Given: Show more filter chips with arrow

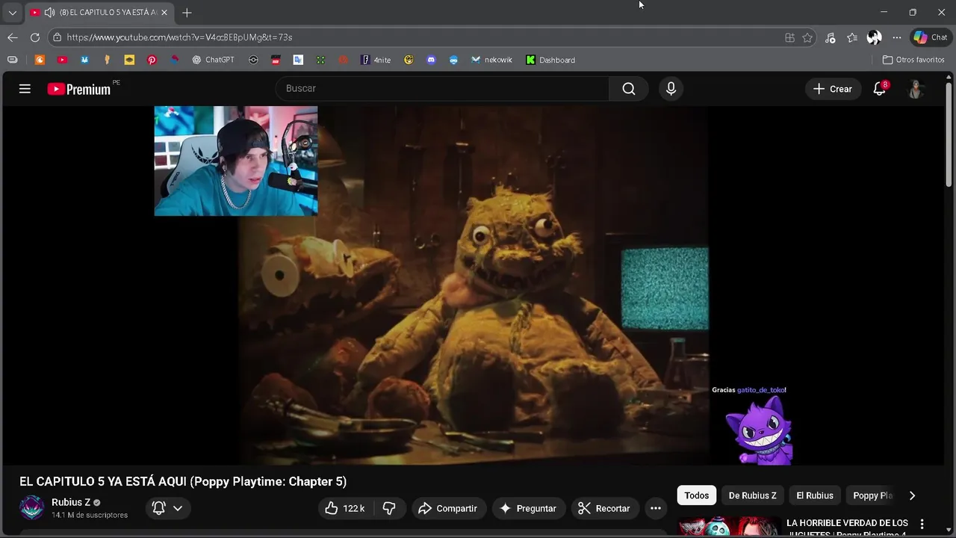Looking at the screenshot, I should 912,495.
